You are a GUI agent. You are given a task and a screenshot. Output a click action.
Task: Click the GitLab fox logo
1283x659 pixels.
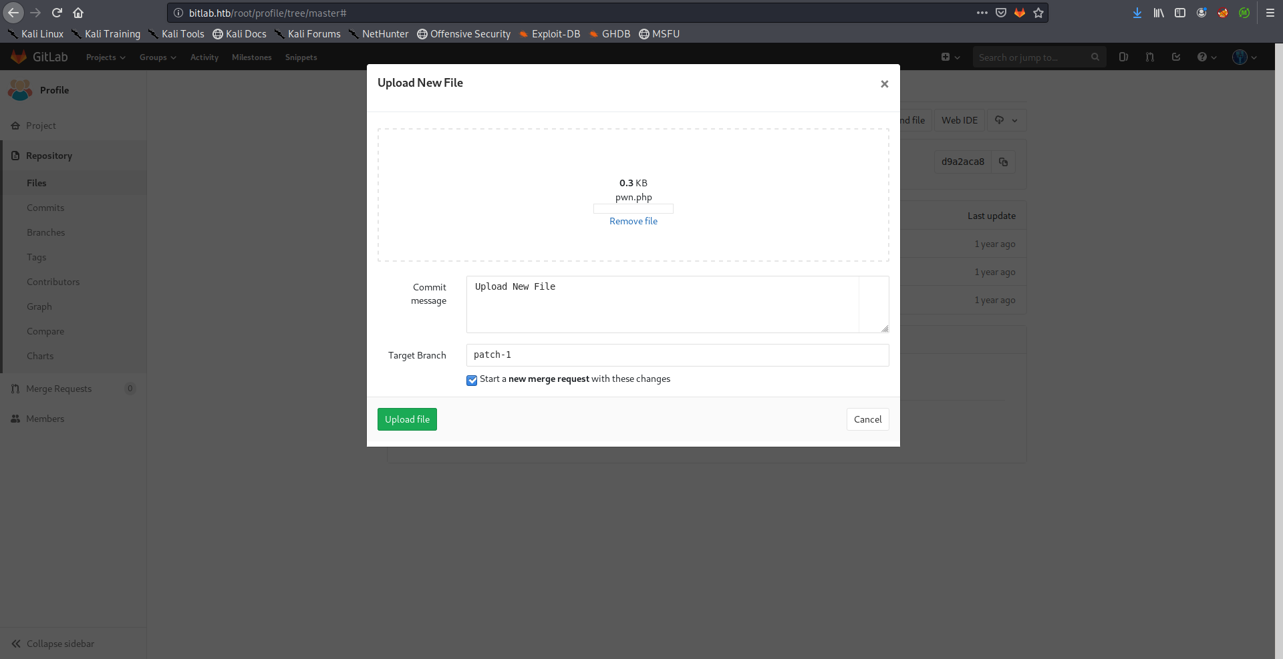click(19, 57)
